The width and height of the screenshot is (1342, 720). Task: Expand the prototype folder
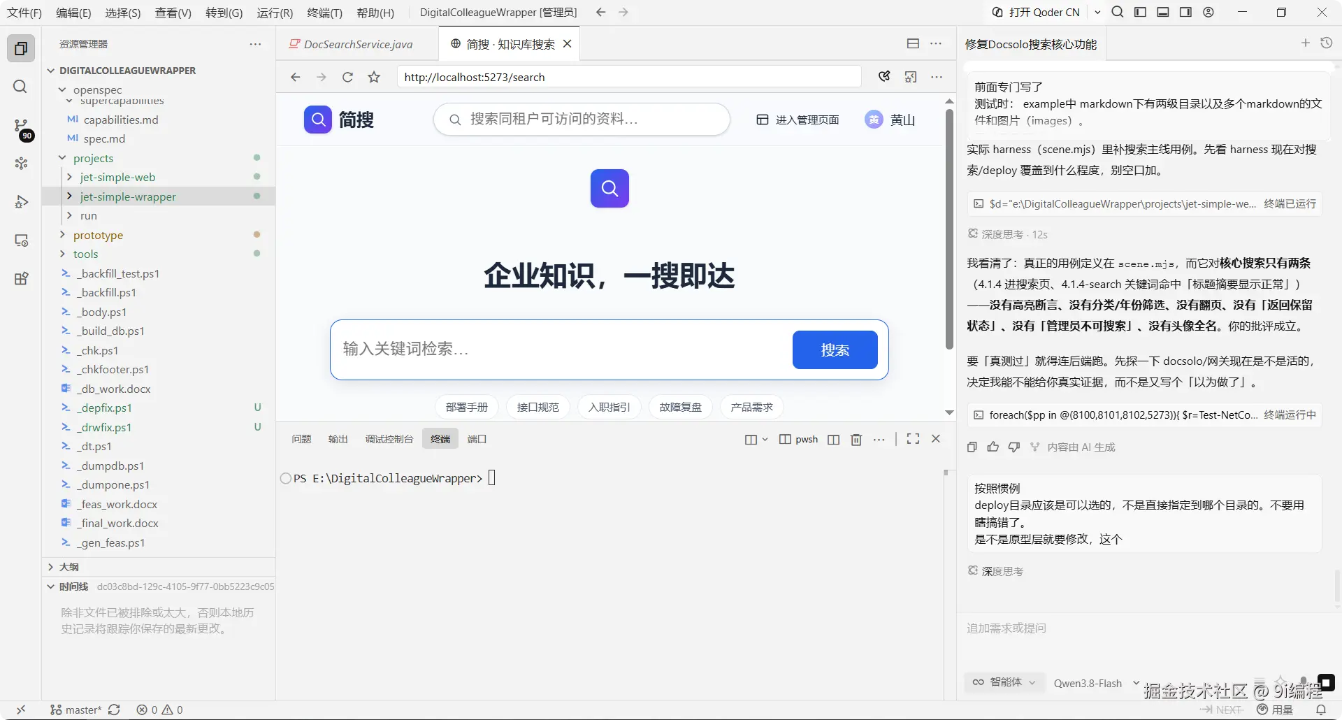[x=98, y=235]
